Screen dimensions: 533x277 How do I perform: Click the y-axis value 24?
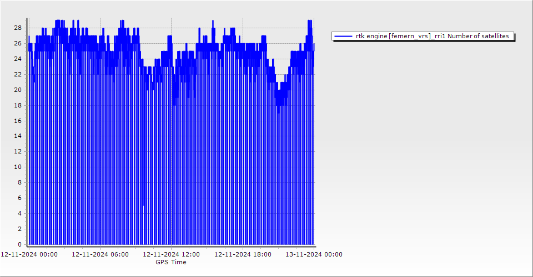18,59
